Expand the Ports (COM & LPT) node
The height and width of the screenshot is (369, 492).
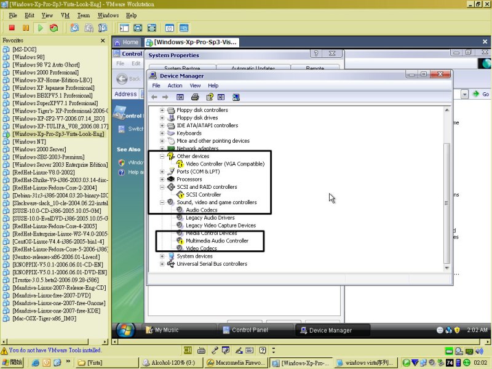[162, 172]
